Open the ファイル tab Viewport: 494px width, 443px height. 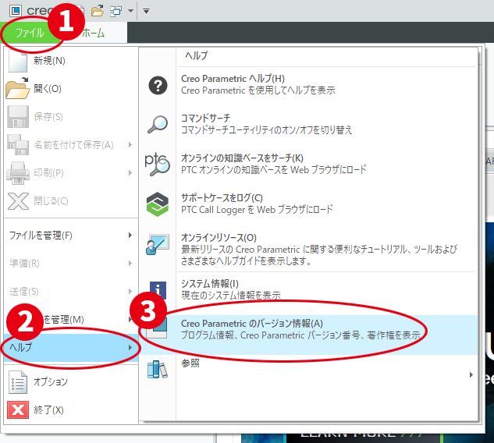pyautogui.click(x=30, y=33)
